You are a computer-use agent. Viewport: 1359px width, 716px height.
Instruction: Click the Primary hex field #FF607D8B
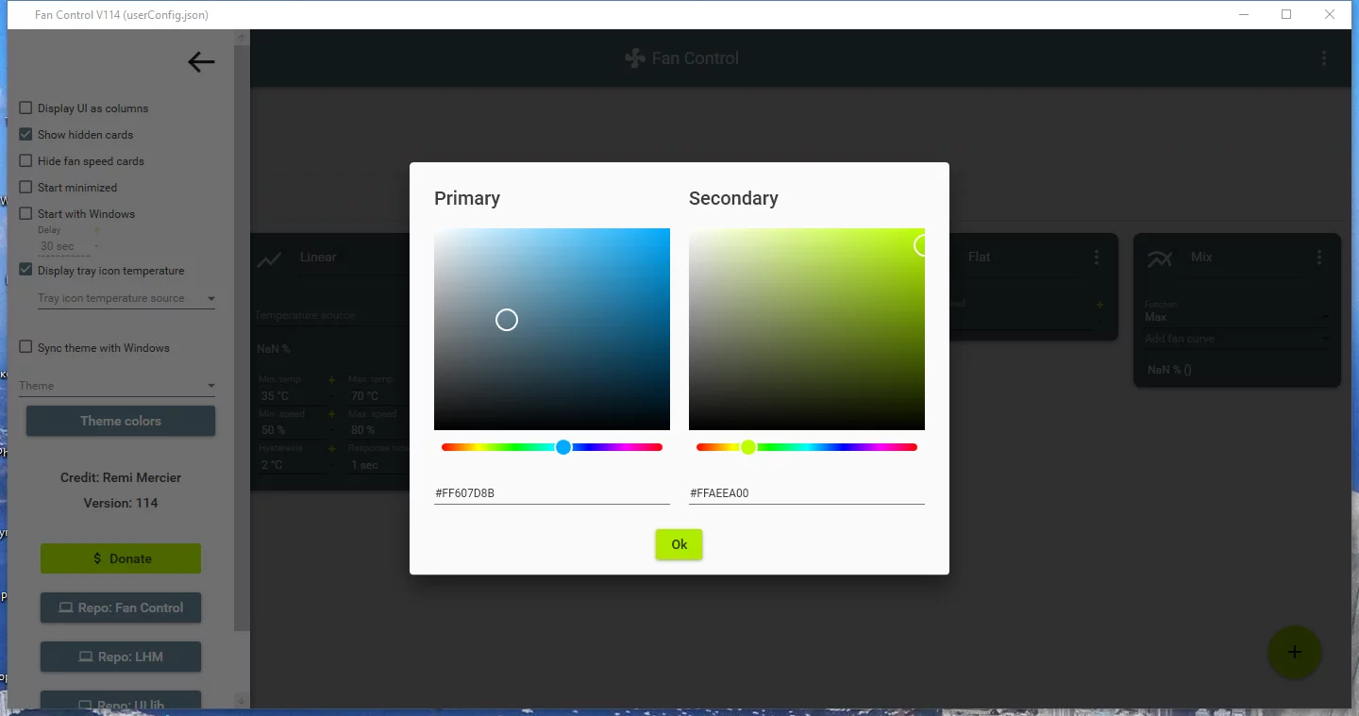click(552, 493)
